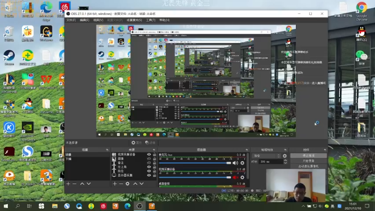The width and height of the screenshot is (375, 211).
Task: Pop out the controls dock panel
Action: (x=325, y=150)
